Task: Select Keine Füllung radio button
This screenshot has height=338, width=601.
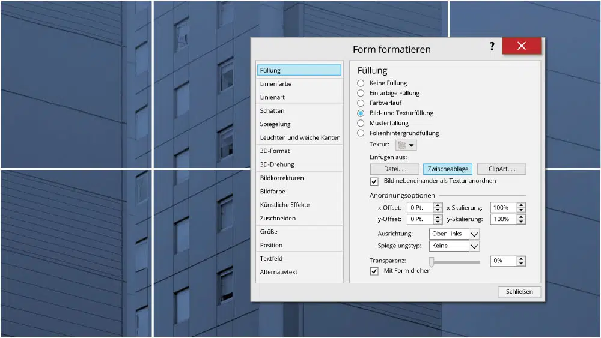Action: click(x=361, y=83)
